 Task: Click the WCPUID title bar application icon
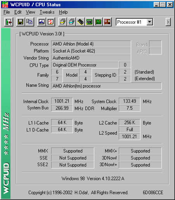coord(5,5)
